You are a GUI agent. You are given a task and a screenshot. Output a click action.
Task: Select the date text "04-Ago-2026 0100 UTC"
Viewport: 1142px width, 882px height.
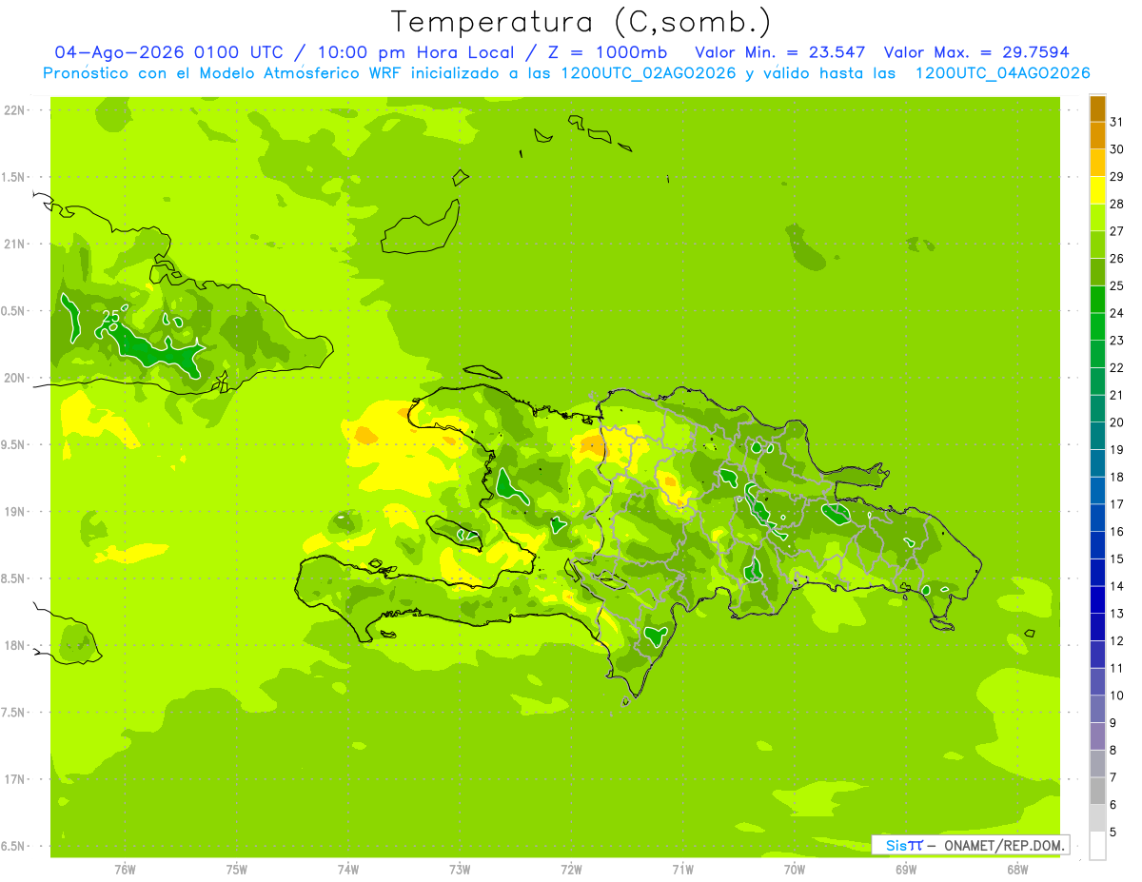168,52
